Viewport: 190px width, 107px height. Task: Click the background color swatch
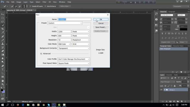coord(4,92)
